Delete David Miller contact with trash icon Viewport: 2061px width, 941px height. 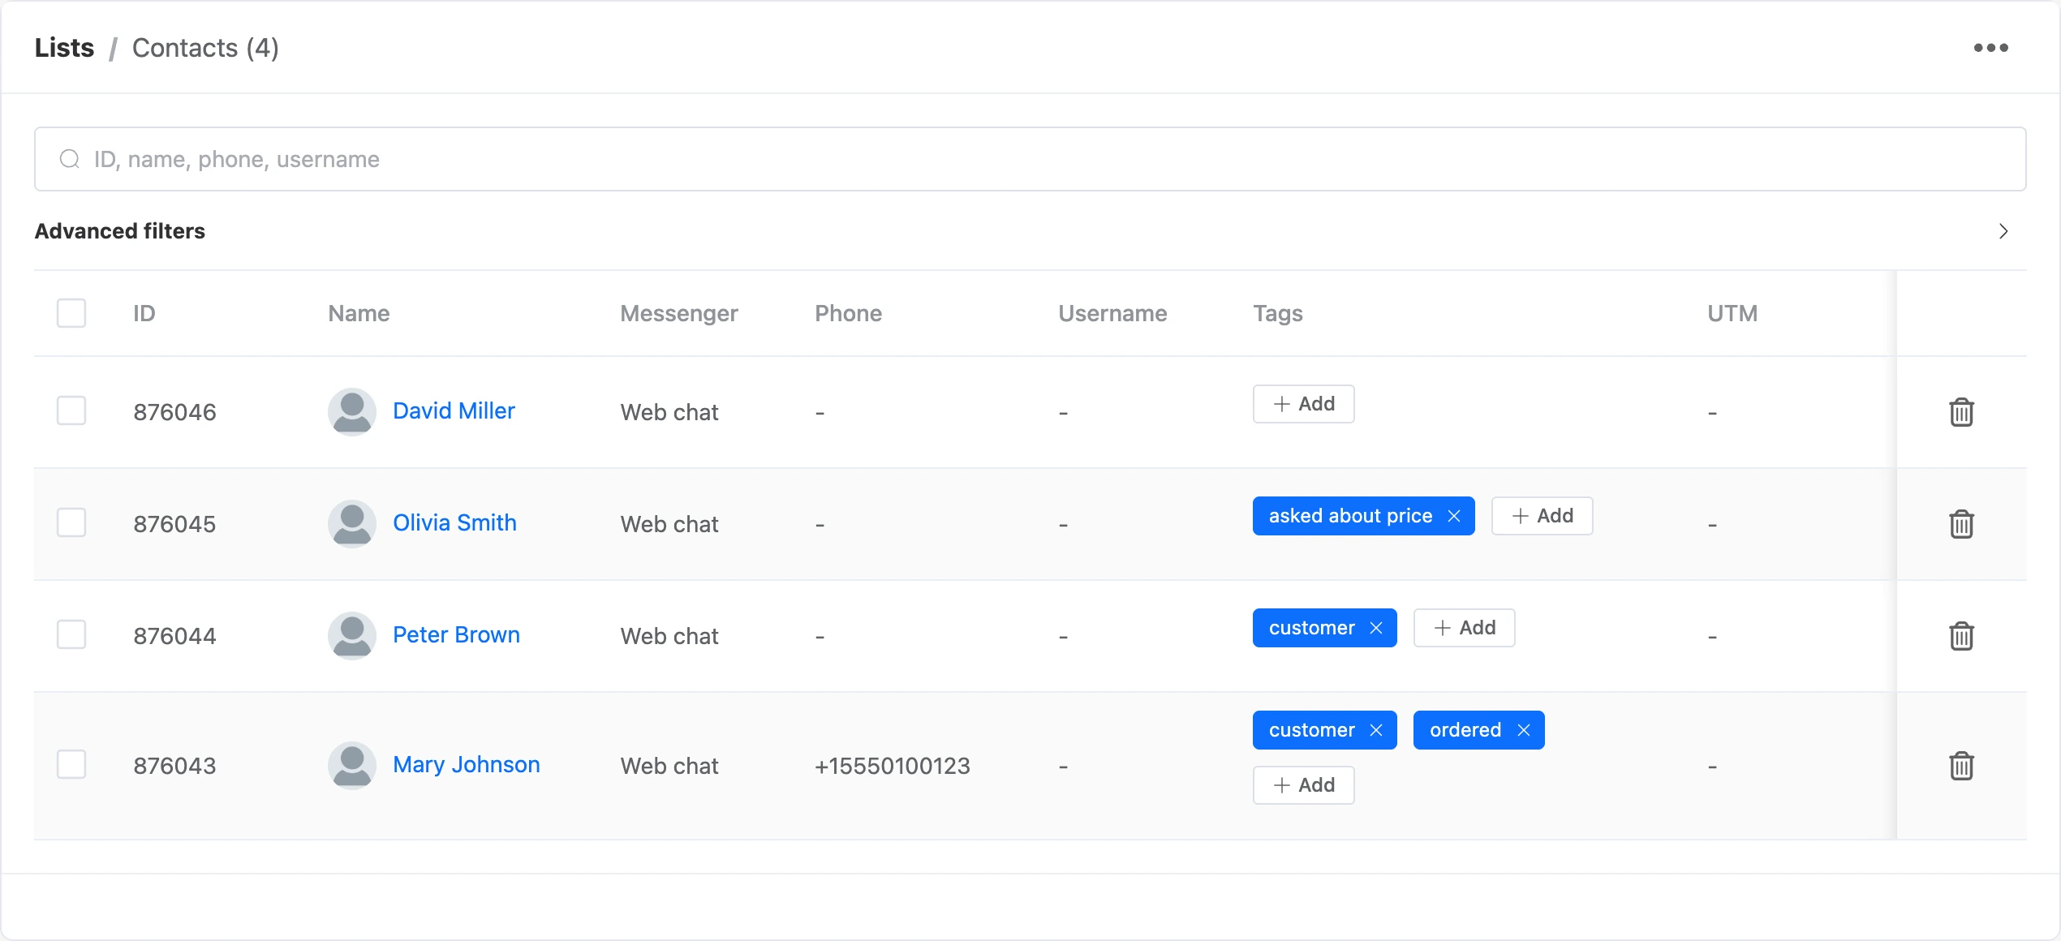click(x=1961, y=412)
